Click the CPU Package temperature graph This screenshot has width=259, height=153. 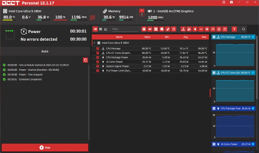235,55
